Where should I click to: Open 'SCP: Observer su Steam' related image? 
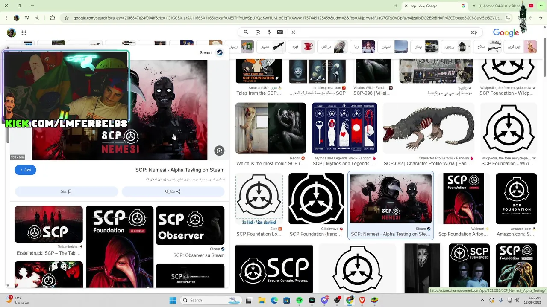190,226
